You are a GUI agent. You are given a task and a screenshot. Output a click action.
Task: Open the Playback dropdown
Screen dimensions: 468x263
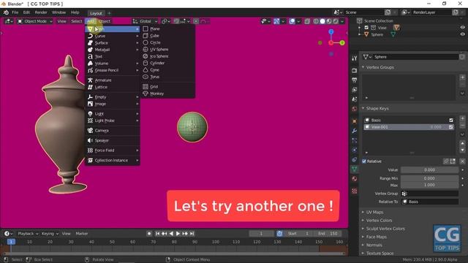coord(28,234)
